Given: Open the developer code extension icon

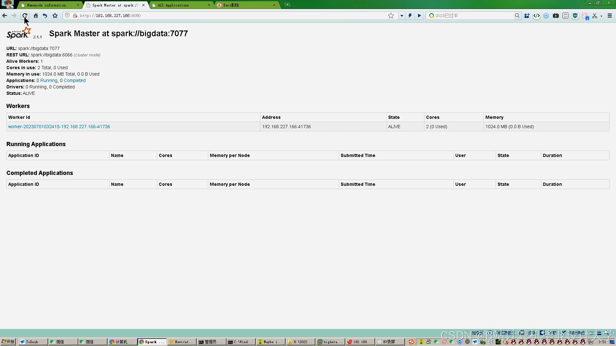Looking at the screenshot, I should tap(536, 16).
